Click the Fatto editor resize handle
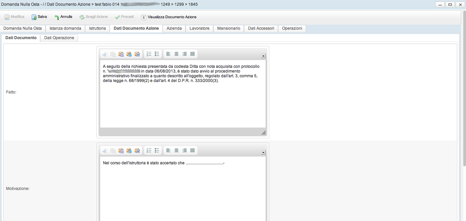This screenshot has height=221, width=466. pos(263,133)
